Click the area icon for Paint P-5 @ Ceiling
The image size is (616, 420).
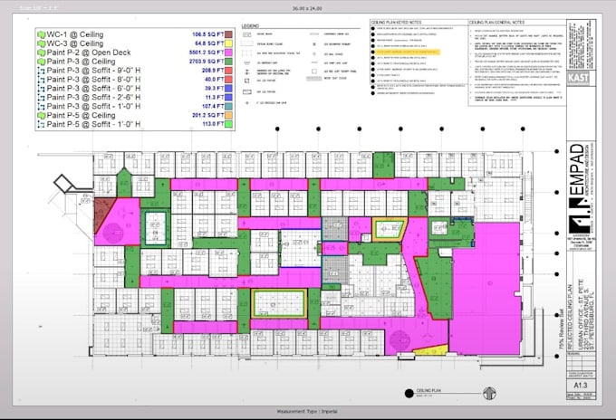pos(42,115)
